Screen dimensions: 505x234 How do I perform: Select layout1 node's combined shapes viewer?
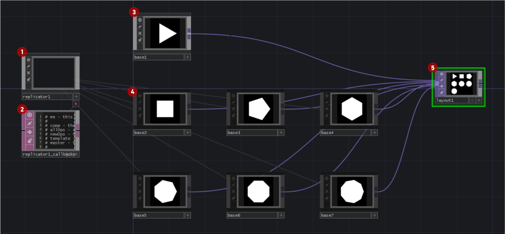461,84
